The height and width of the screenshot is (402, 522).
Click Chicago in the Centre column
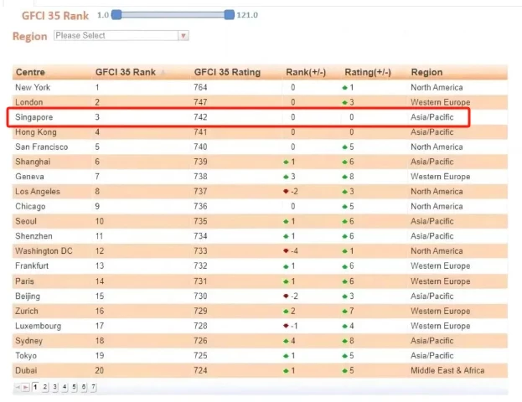[x=30, y=206]
